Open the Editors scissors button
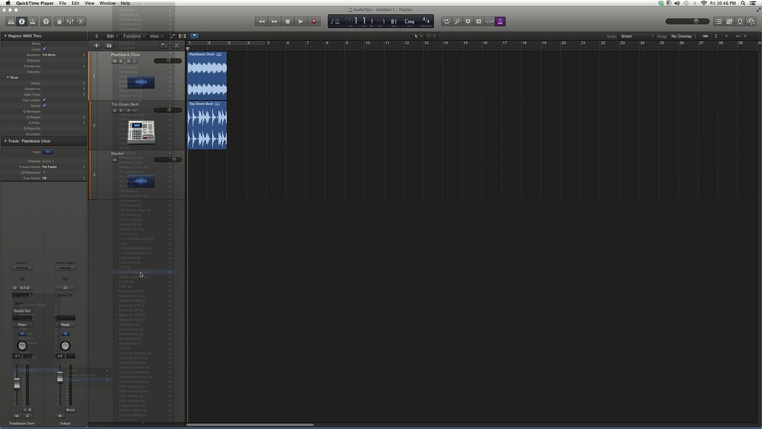This screenshot has width=762, height=429. pyautogui.click(x=81, y=21)
